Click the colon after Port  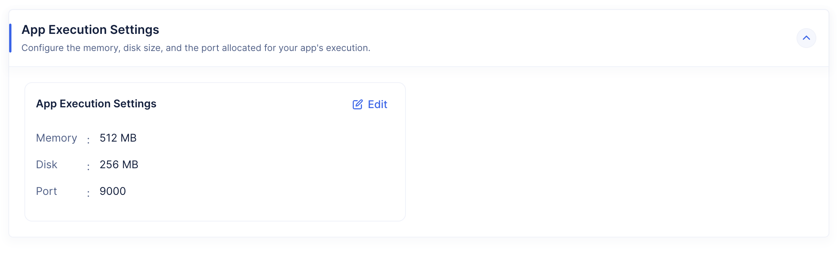point(88,193)
